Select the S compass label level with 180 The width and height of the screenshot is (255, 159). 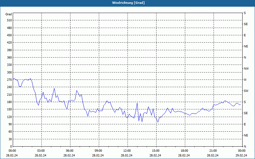(245, 102)
